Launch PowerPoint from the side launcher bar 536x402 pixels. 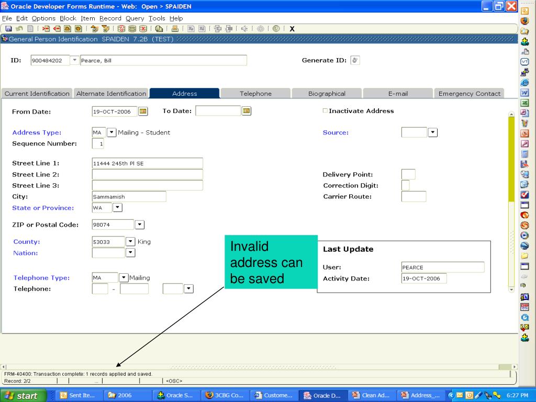pyautogui.click(x=524, y=133)
